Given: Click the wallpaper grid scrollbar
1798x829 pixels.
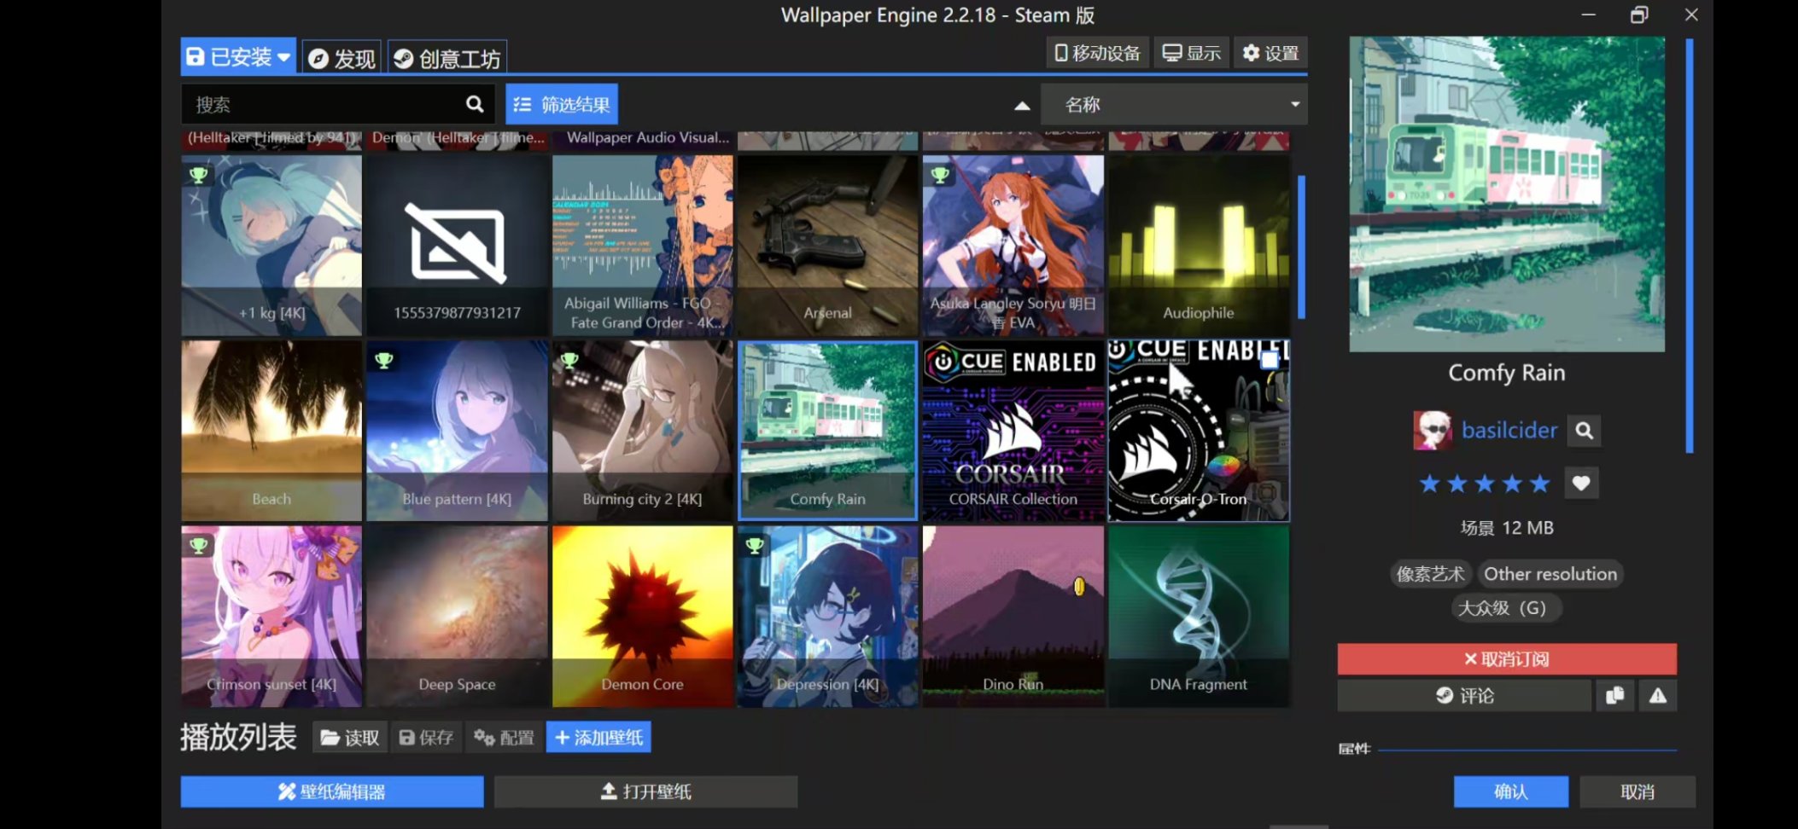Looking at the screenshot, I should (x=1301, y=247).
